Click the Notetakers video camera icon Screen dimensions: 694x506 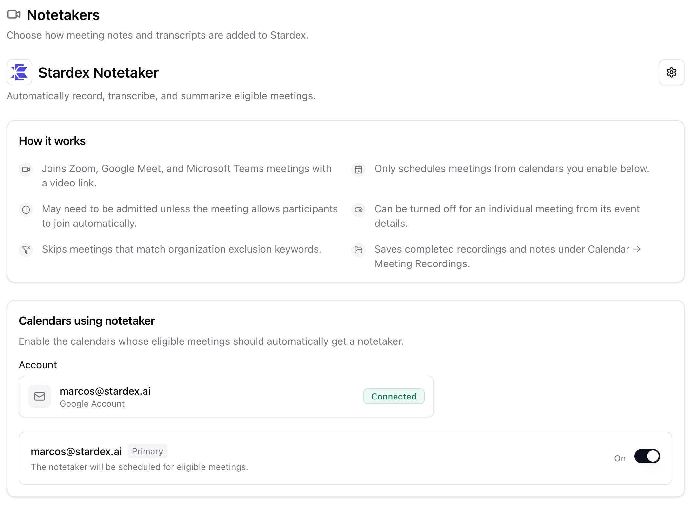click(14, 15)
